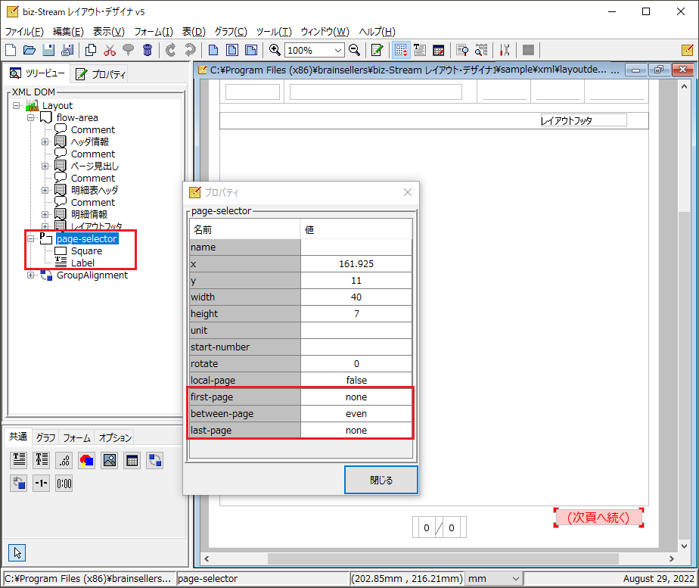Open the ファイル(F) menu
Screen dimensions: 699x588
click(x=24, y=32)
